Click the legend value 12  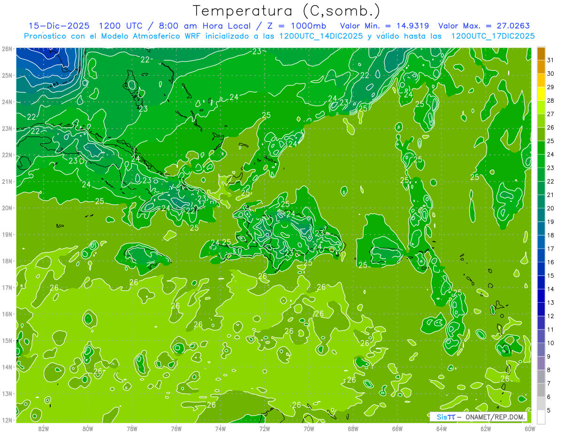point(551,316)
